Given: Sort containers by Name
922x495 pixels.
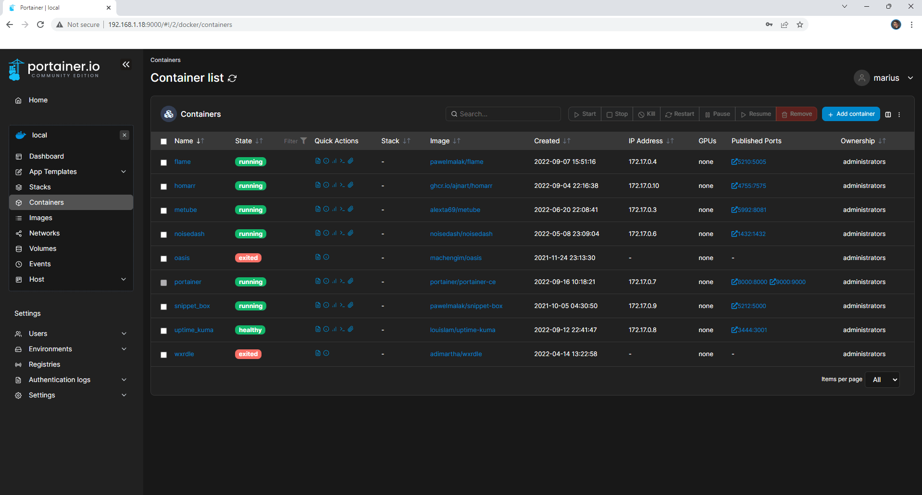Looking at the screenshot, I should click(x=189, y=141).
